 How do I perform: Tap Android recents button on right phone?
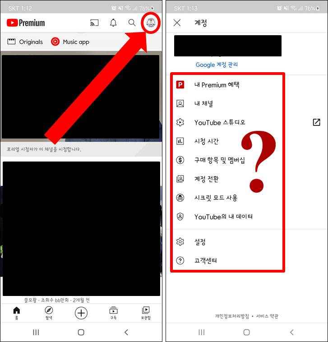[x=202, y=333]
